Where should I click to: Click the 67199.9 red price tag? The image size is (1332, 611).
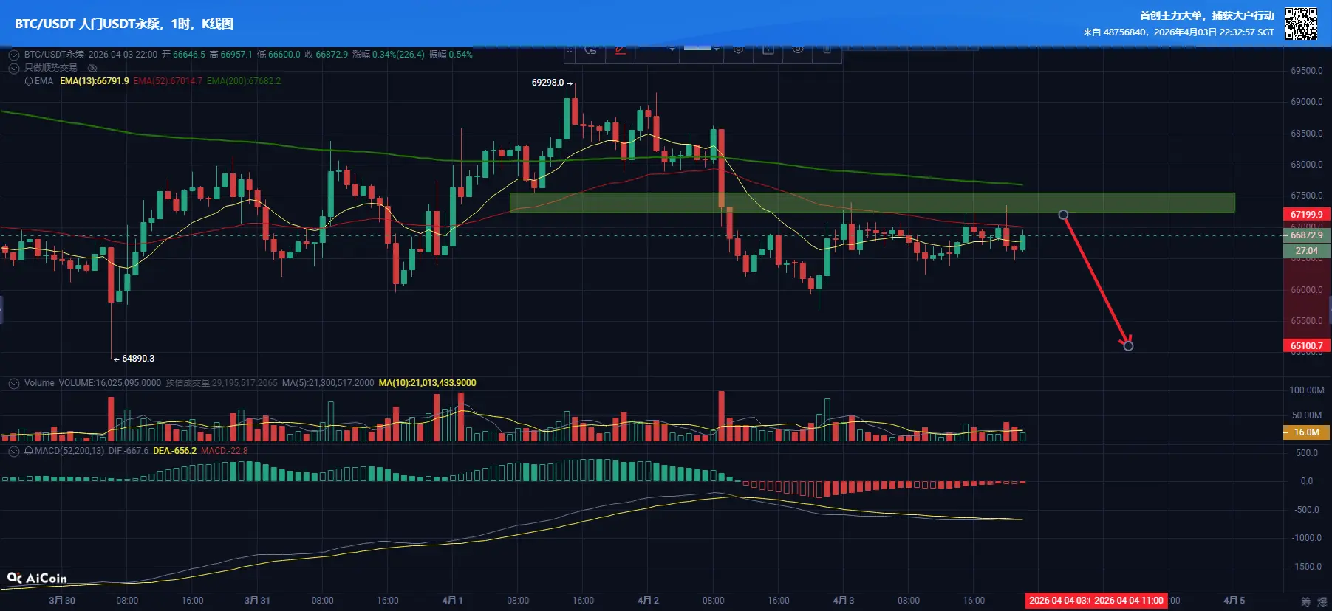click(x=1307, y=215)
